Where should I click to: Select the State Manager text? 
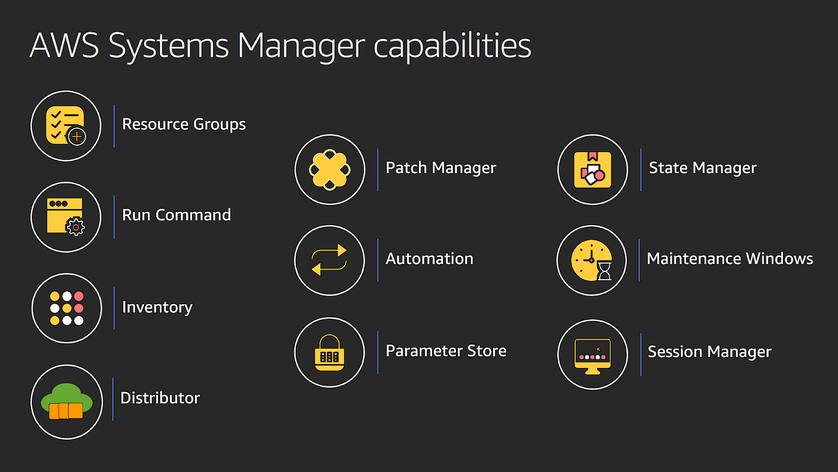tap(702, 168)
